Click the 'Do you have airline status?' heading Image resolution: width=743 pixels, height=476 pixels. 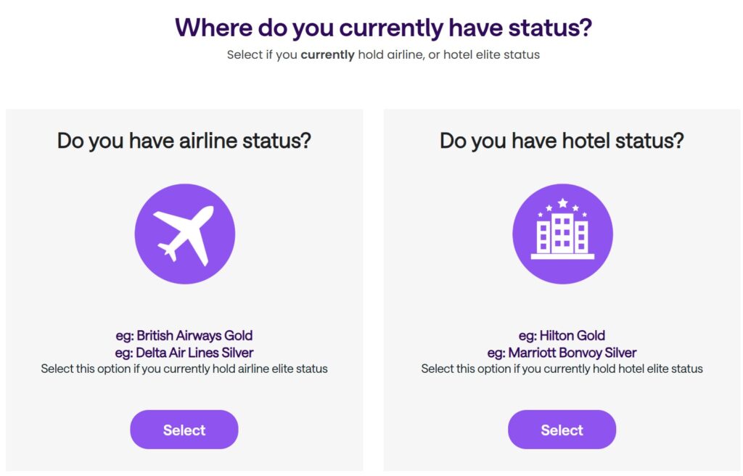click(184, 141)
